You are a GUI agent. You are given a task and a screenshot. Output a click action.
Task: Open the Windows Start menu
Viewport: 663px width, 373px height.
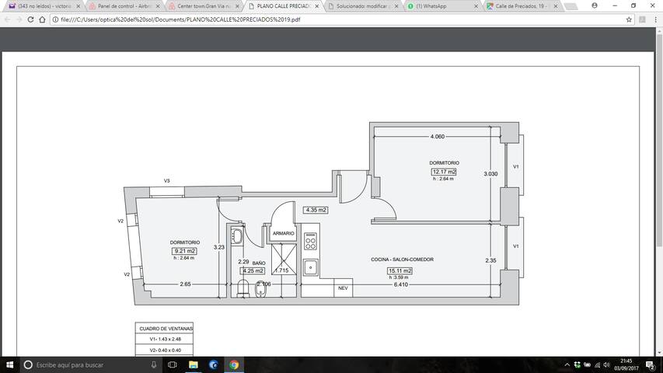point(9,364)
